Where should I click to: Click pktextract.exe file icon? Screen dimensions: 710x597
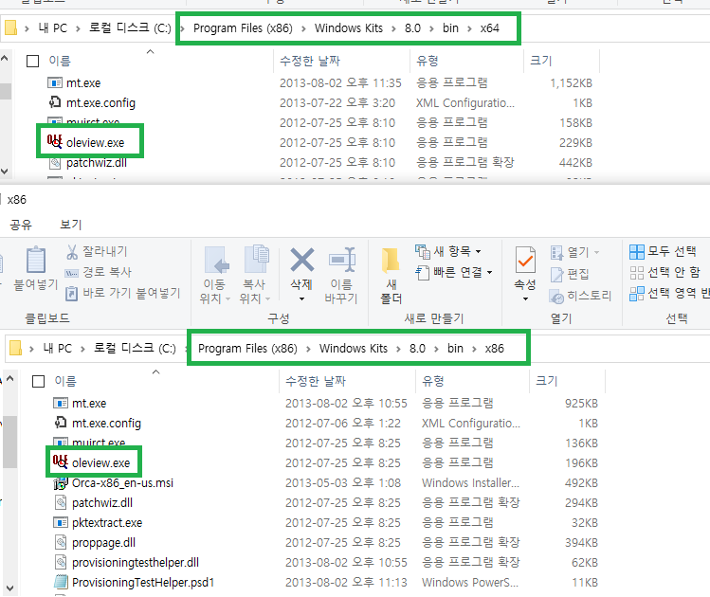click(x=61, y=522)
